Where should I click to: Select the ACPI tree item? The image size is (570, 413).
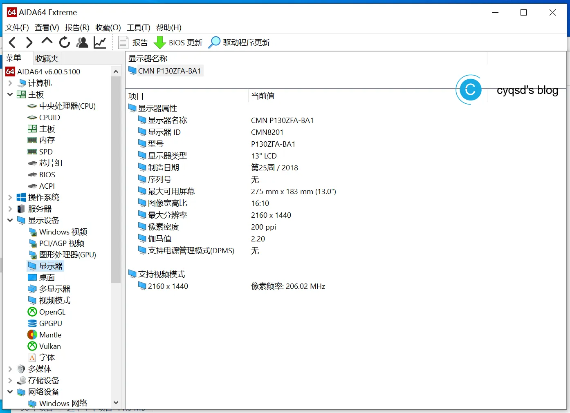pos(41,186)
